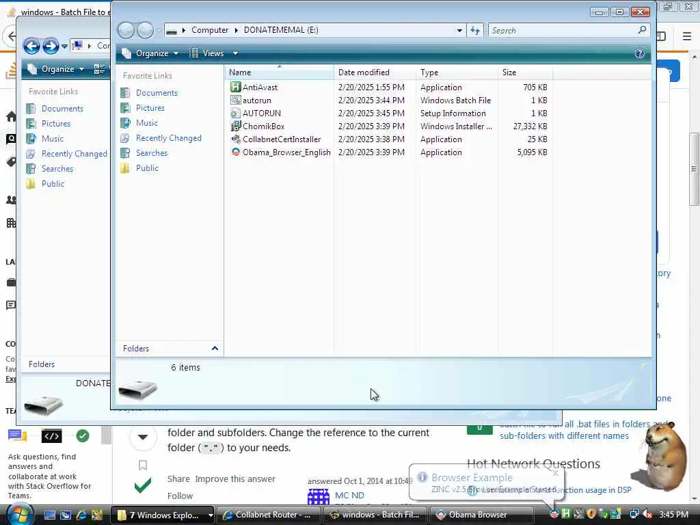This screenshot has width=700, height=525.
Task: Click the taskbar clock showing 3:45 PM
Action: [673, 515]
